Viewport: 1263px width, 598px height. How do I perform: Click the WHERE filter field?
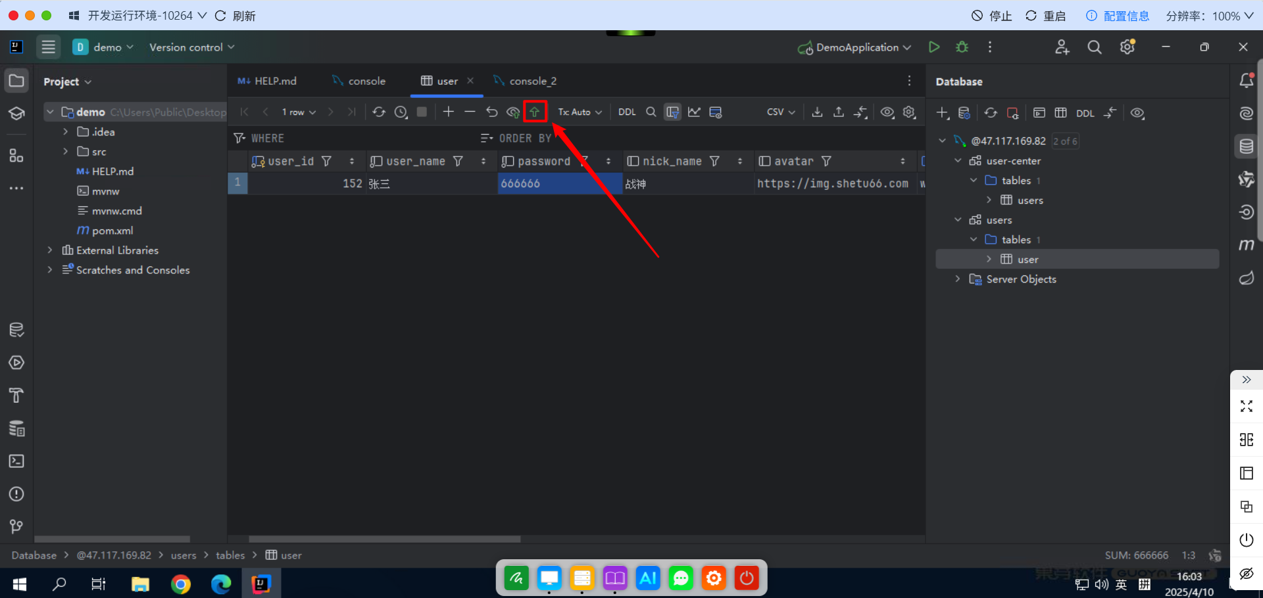coord(355,139)
